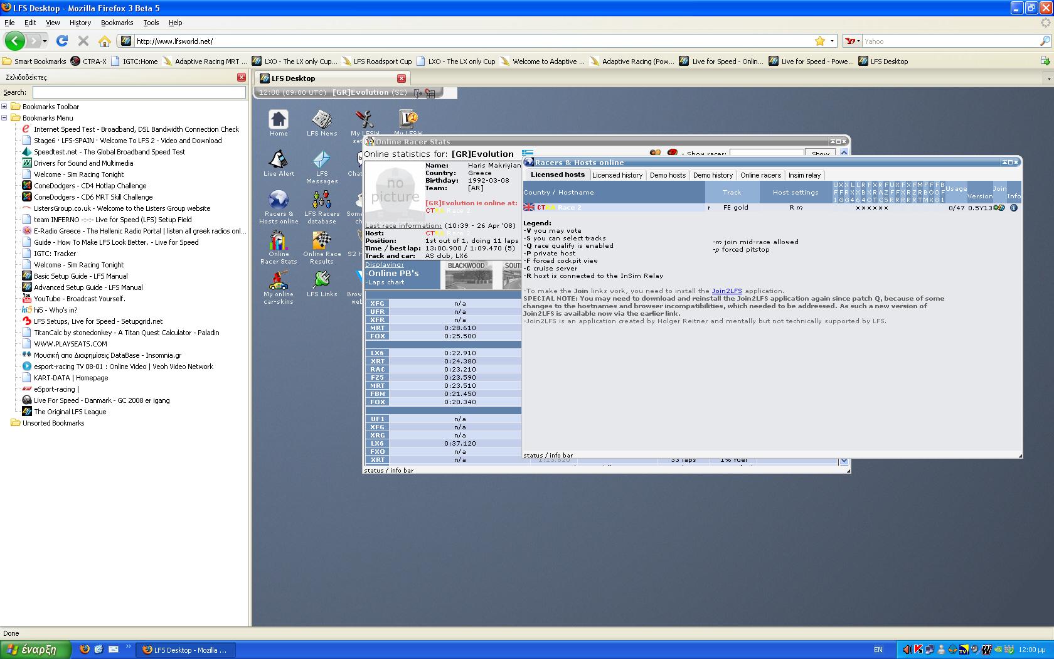1054x659 pixels.
Task: Switch to the Demo hosts tab
Action: tap(668, 175)
